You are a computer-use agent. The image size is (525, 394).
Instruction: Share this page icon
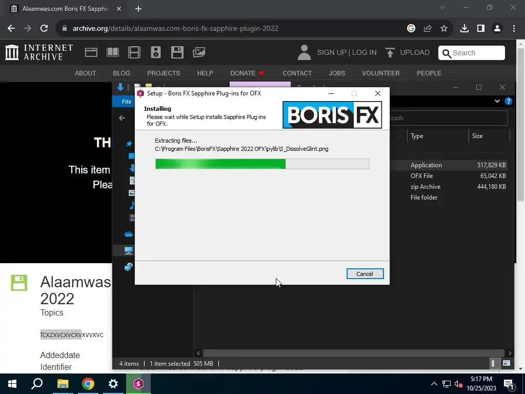pos(428,29)
